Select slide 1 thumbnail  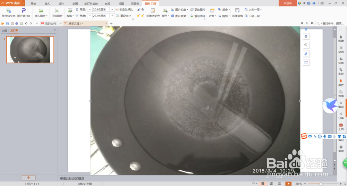pos(30,50)
